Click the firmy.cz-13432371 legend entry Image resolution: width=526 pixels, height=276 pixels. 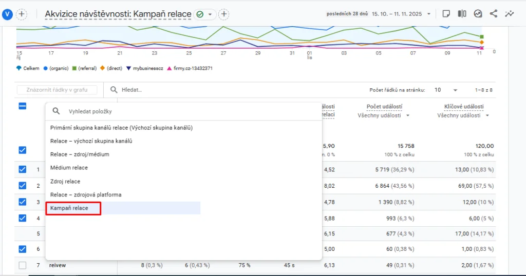point(190,68)
